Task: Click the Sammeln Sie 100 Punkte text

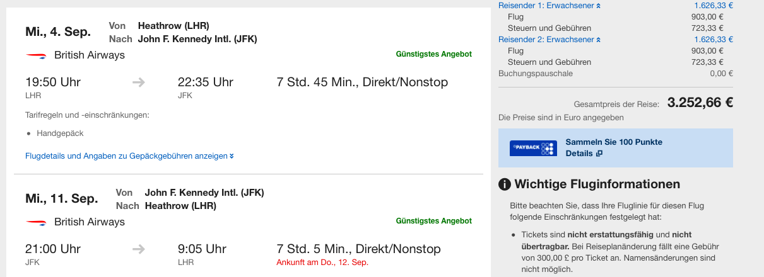Action: [614, 142]
